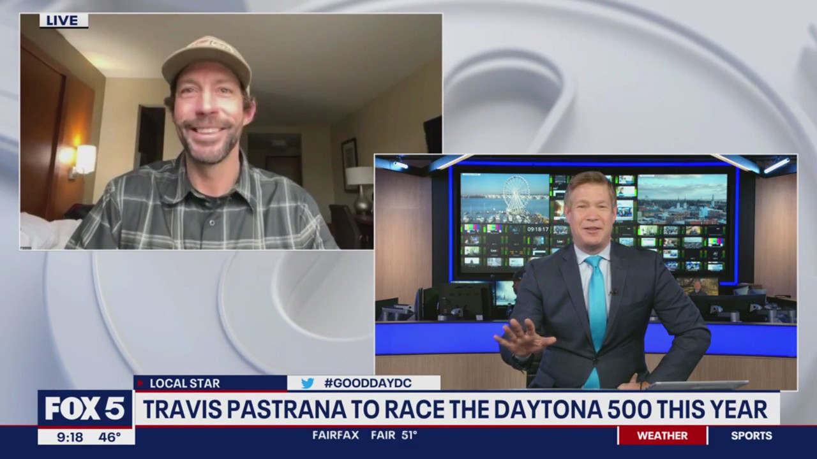
Task: Click the studio anchor video feed
Action: point(585,272)
